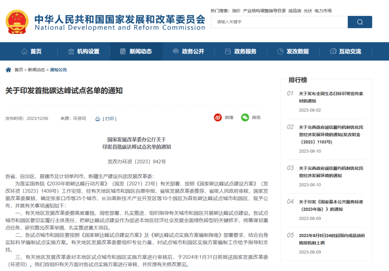Screen dimensions: 389x271
Task: Go to 政务服务 section
Action: [241, 52]
